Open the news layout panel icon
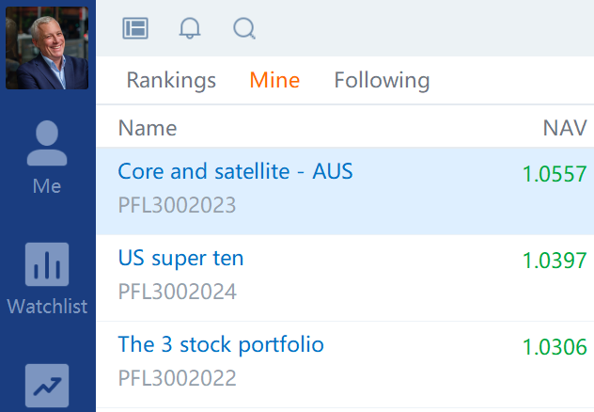 (135, 28)
